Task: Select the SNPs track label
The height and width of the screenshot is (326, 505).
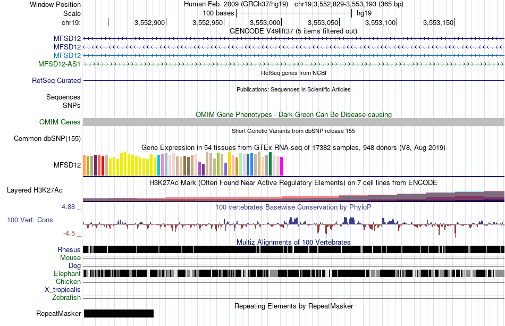Action: (72, 105)
